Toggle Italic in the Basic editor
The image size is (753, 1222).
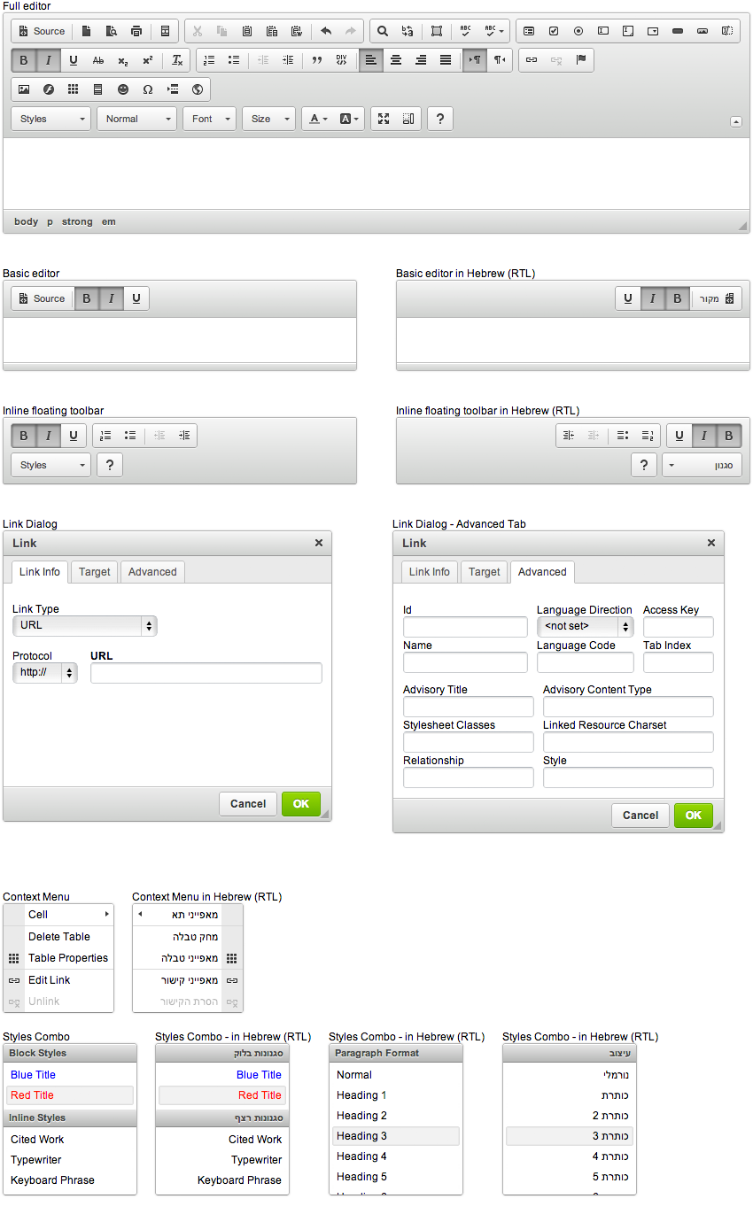111,298
